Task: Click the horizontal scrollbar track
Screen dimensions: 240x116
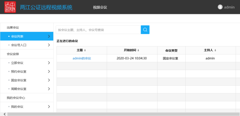Action: (x=123, y=114)
